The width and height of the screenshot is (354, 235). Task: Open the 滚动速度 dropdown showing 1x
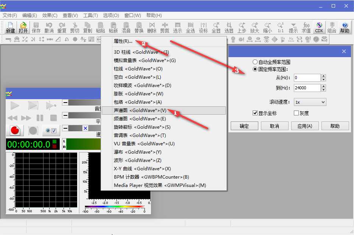pyautogui.click(x=310, y=102)
